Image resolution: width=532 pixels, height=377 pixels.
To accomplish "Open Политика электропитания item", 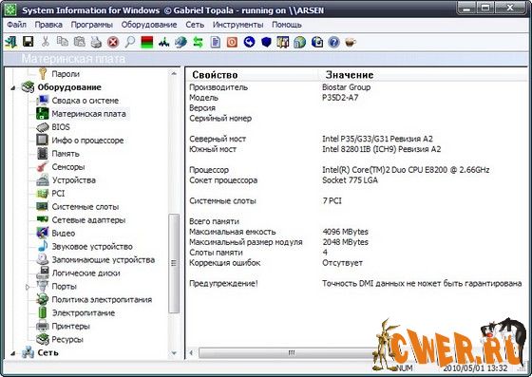I will [x=102, y=300].
